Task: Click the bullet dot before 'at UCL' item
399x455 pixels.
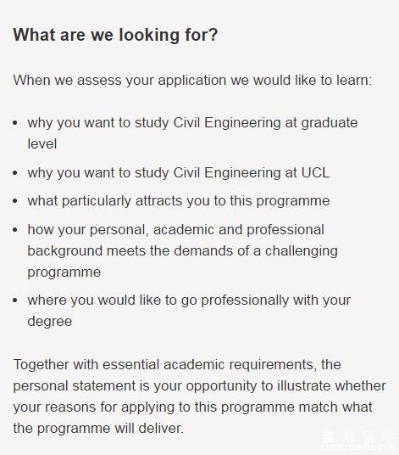Action: click(x=15, y=173)
